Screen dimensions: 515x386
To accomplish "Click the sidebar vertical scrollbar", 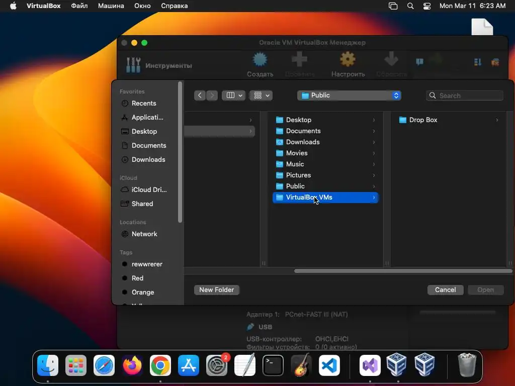I will (x=180, y=152).
